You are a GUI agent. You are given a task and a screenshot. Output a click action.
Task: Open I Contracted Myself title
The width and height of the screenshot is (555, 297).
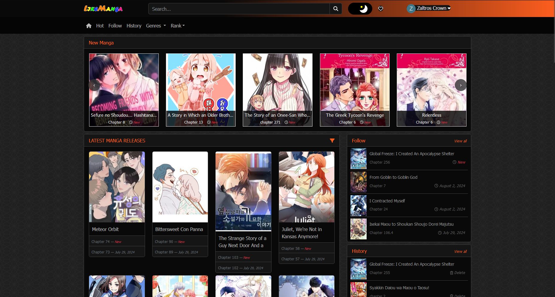pos(387,201)
